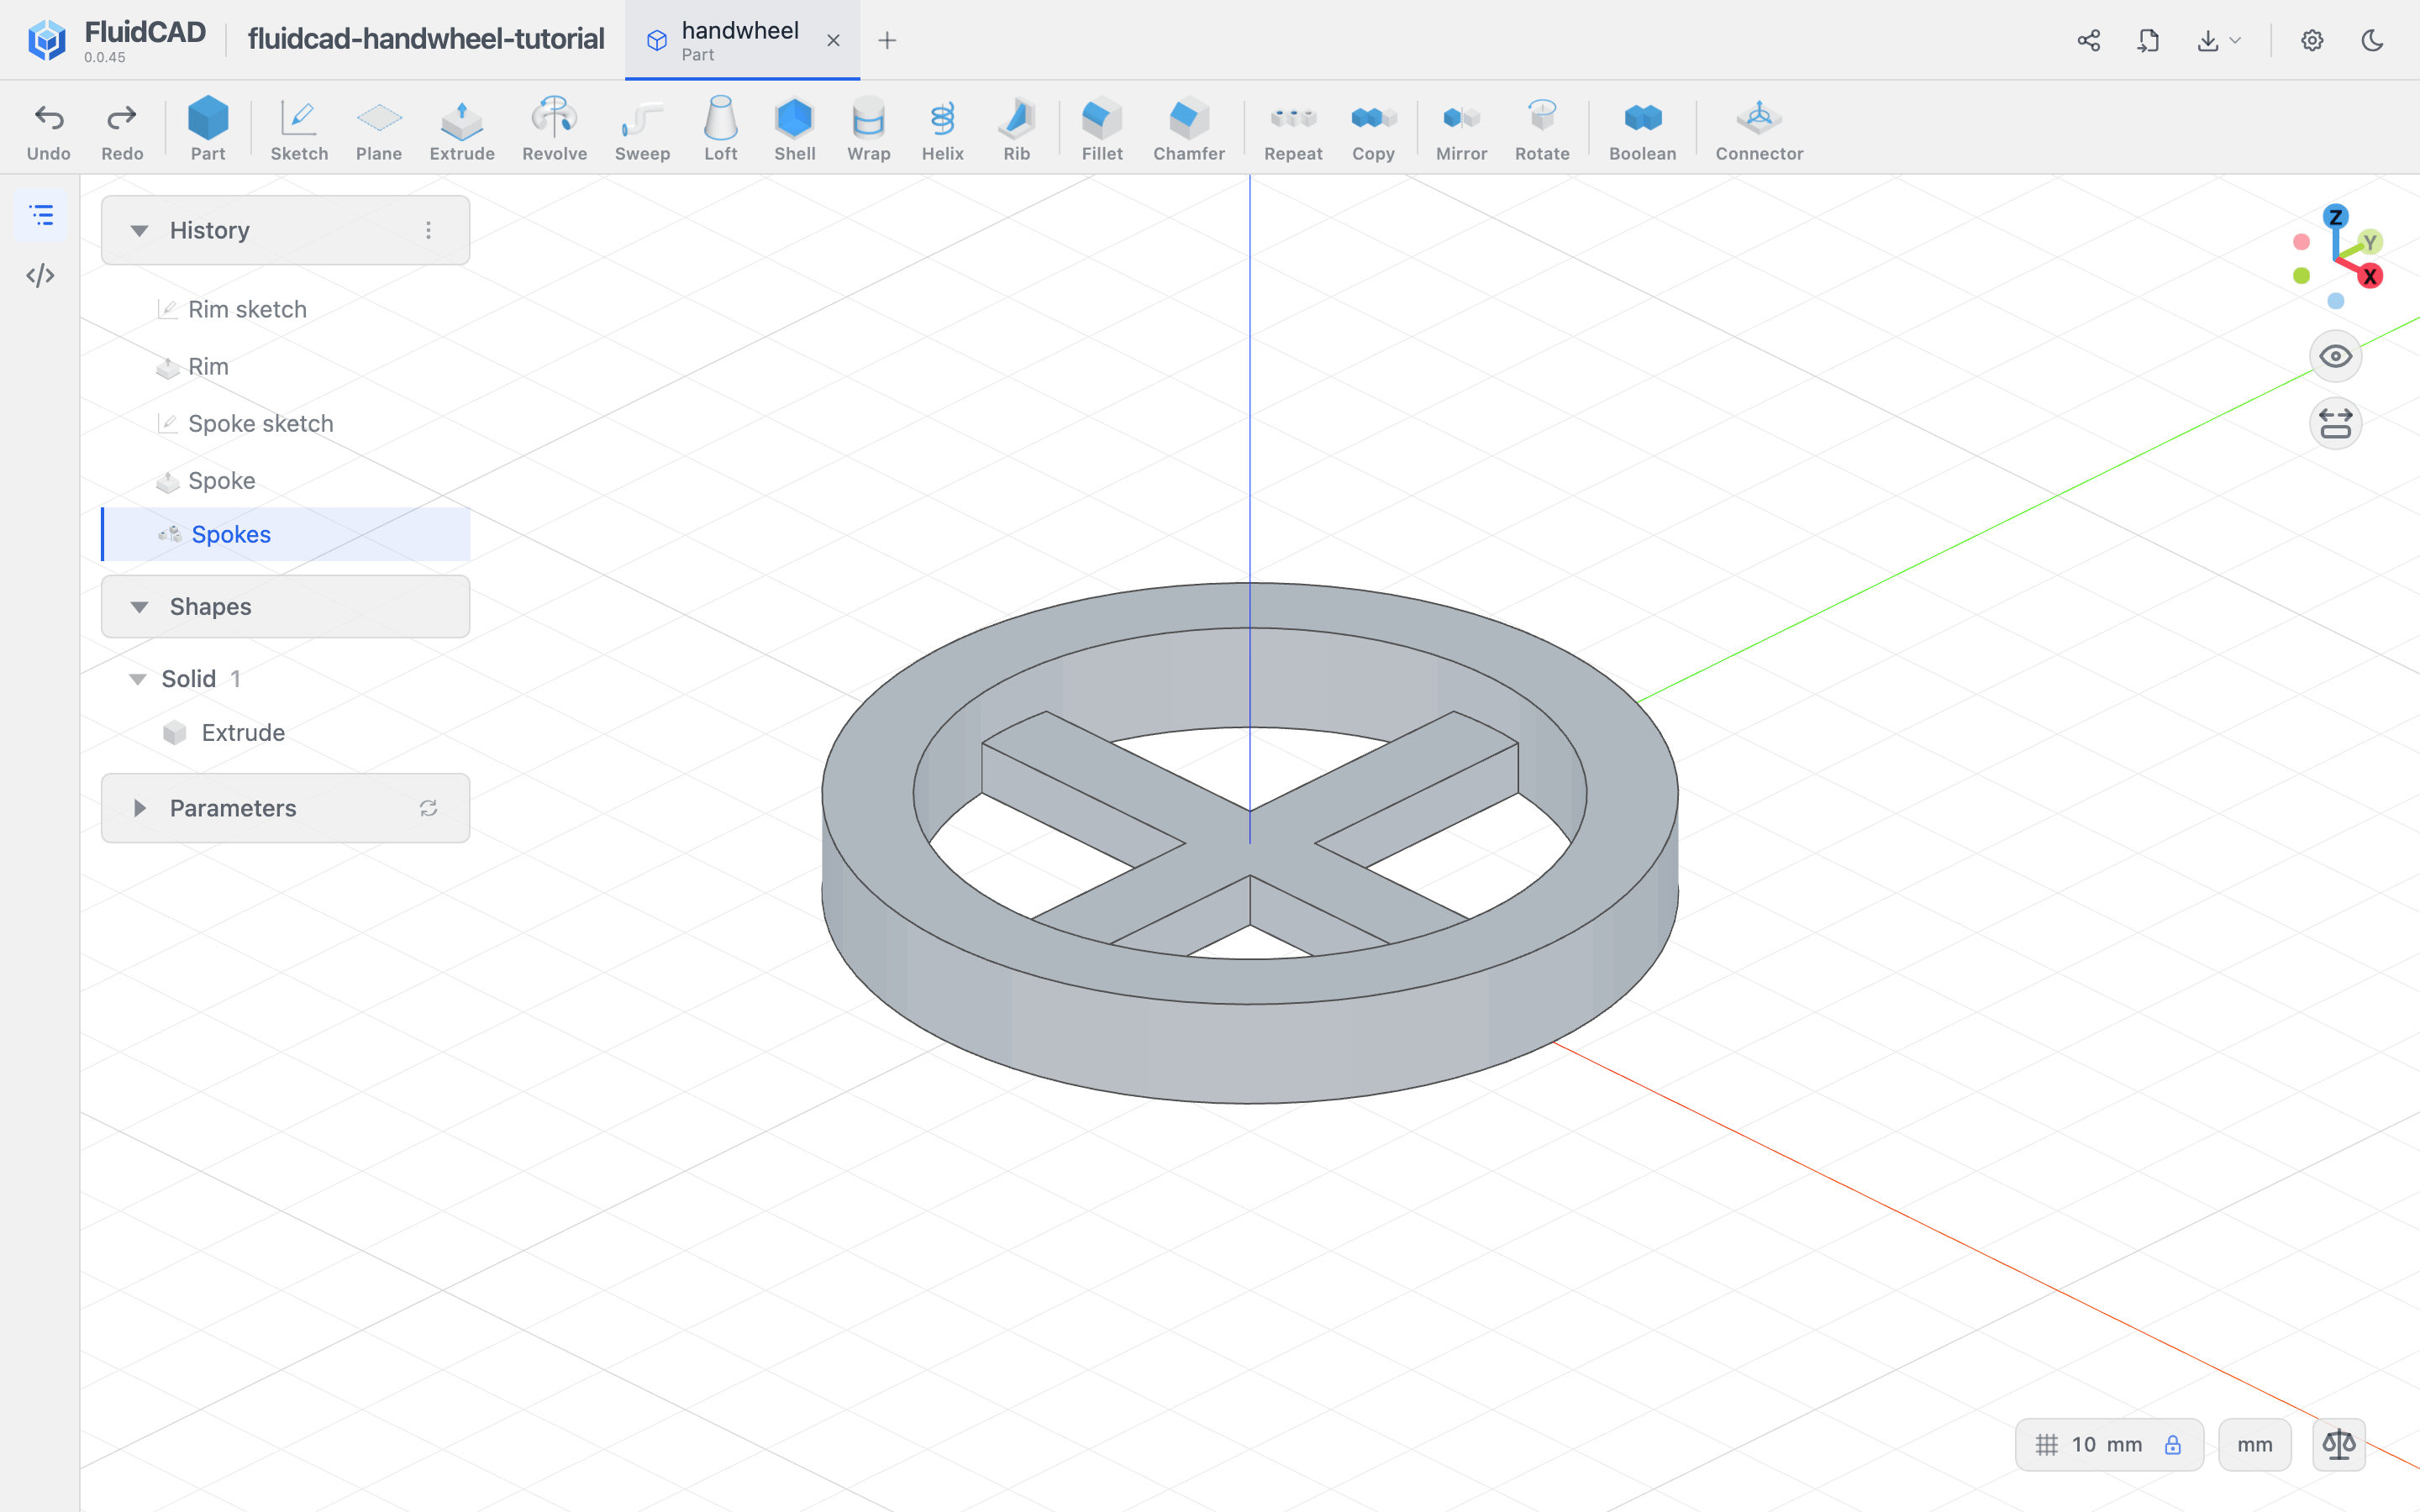Open the History panel more options menu
The image size is (2420, 1512).
(x=428, y=230)
